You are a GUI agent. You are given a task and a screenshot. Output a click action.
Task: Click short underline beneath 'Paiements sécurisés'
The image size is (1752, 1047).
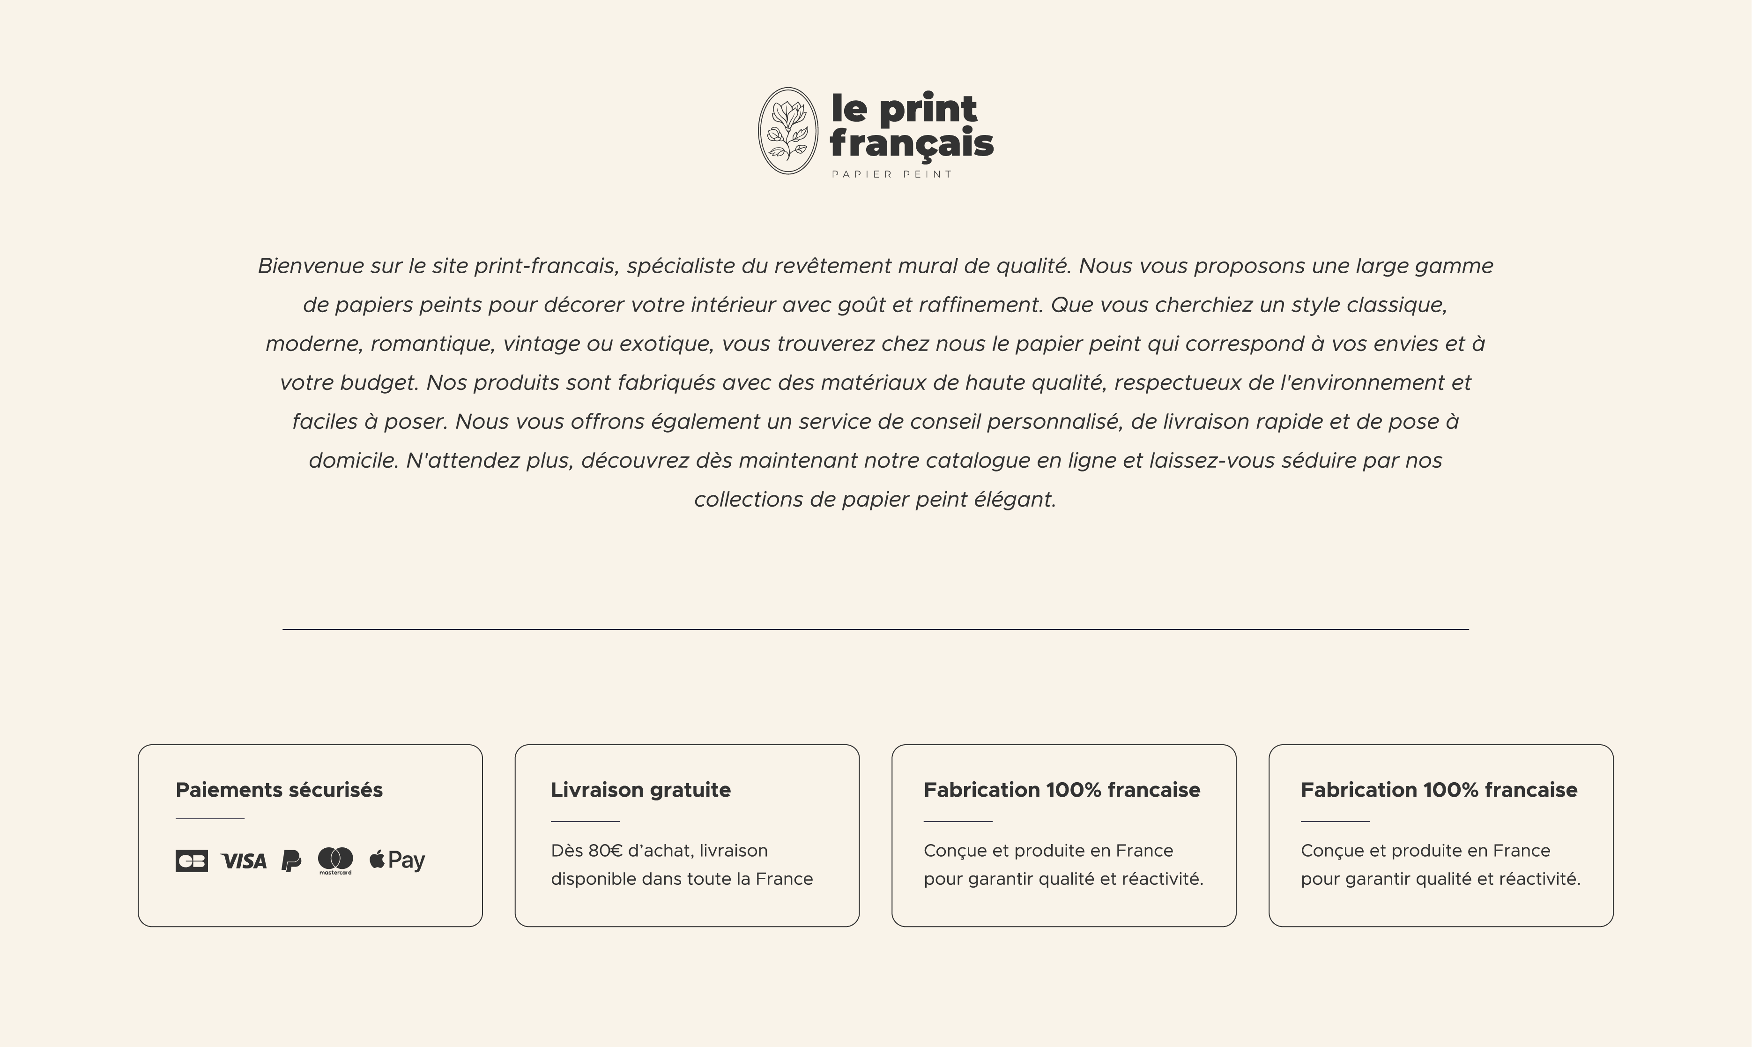pos(209,818)
